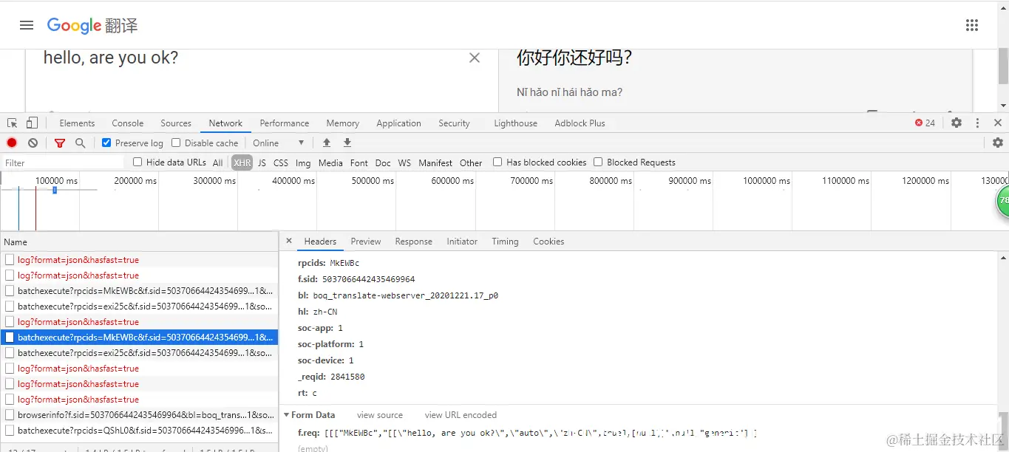Open the Google apps grid
The image size is (1009, 452).
972,25
